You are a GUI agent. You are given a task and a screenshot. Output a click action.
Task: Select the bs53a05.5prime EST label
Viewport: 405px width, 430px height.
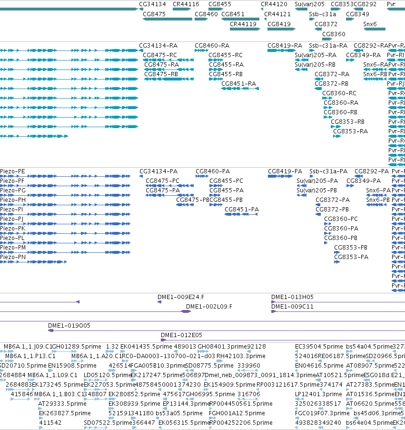tap(179, 413)
